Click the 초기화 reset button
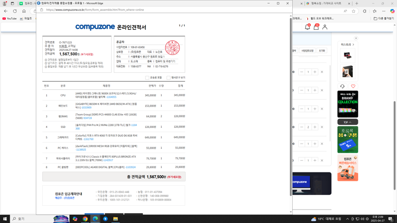This screenshot has width=397, height=223. pos(322,51)
